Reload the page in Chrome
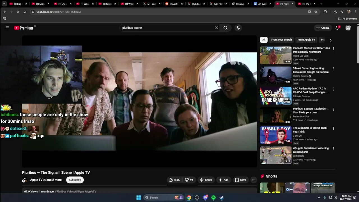The width and height of the screenshot is (359, 202). [x=18, y=12]
